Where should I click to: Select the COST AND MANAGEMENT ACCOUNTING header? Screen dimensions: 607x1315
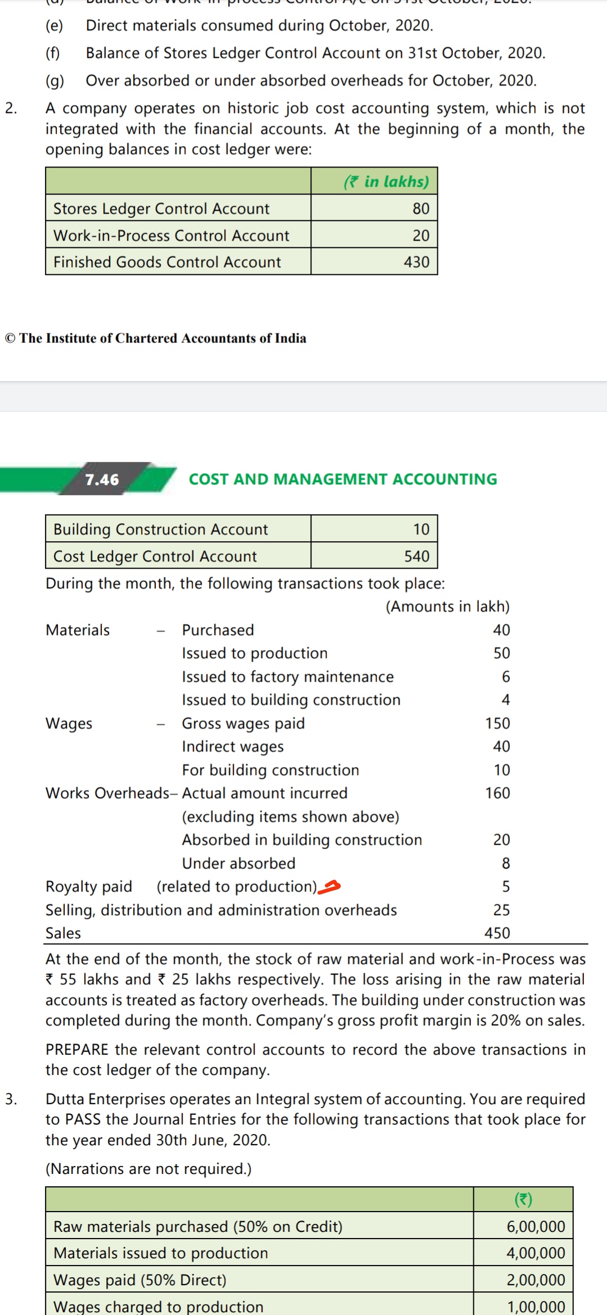click(x=343, y=479)
